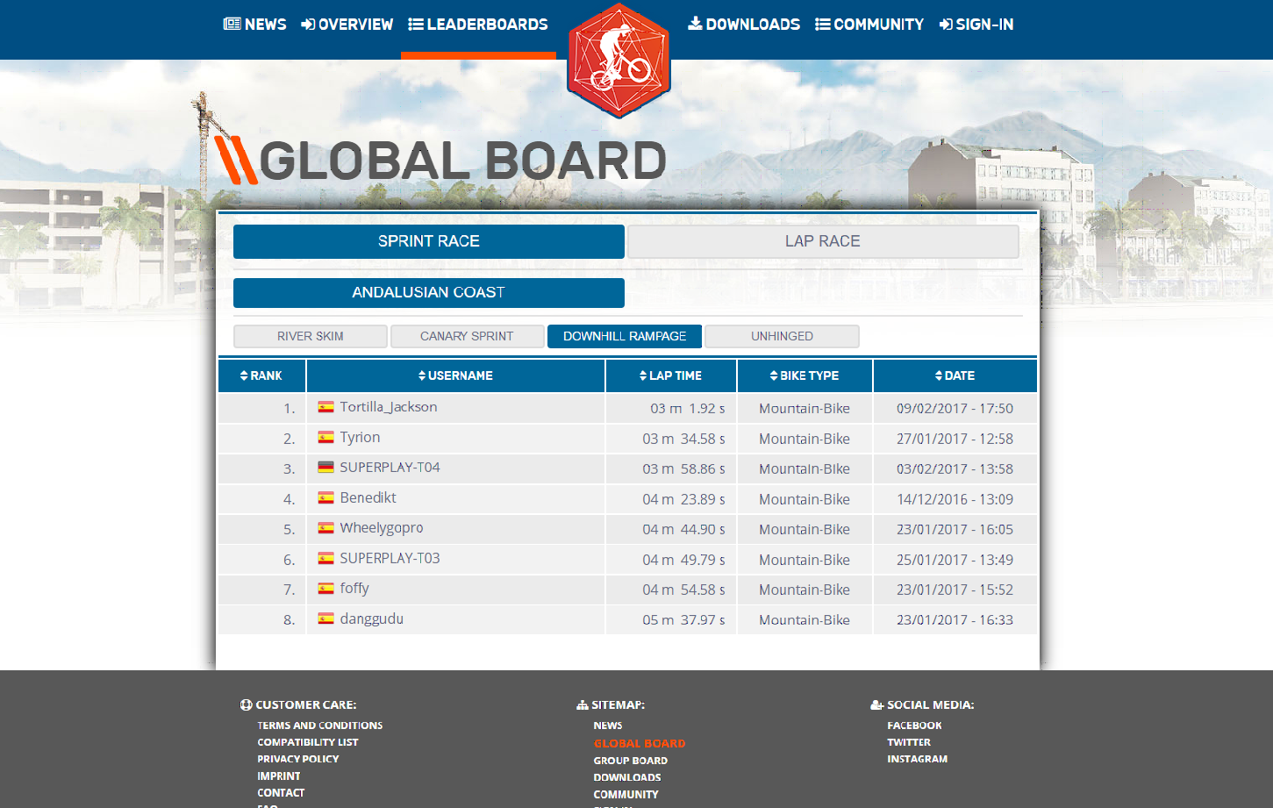Open danggudu's username link

pos(372,619)
